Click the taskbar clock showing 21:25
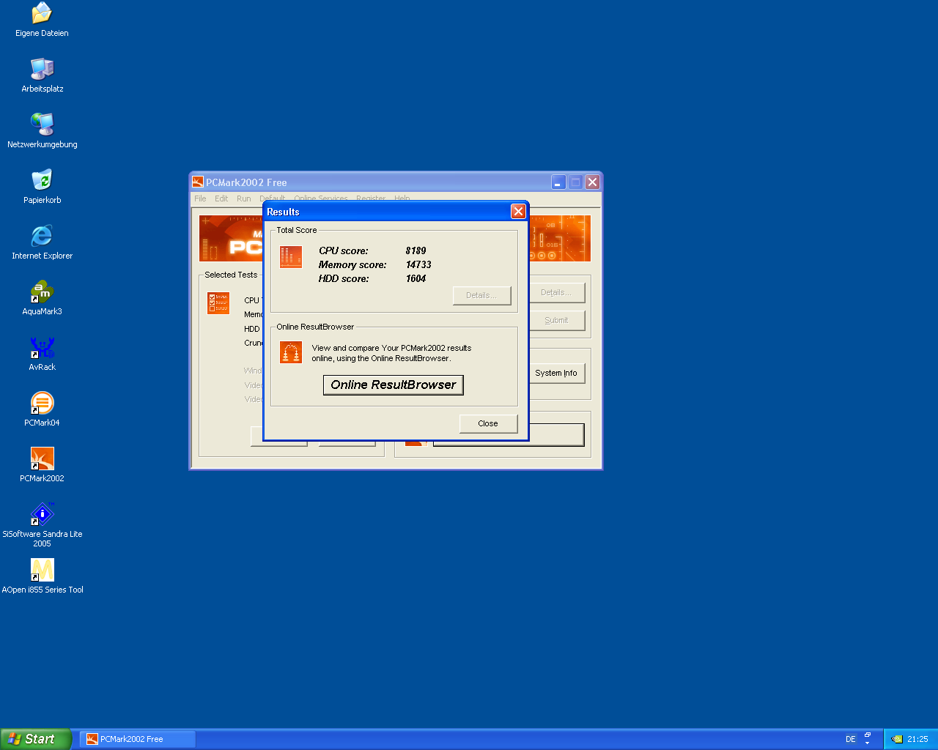The height and width of the screenshot is (750, 938). coord(917,739)
